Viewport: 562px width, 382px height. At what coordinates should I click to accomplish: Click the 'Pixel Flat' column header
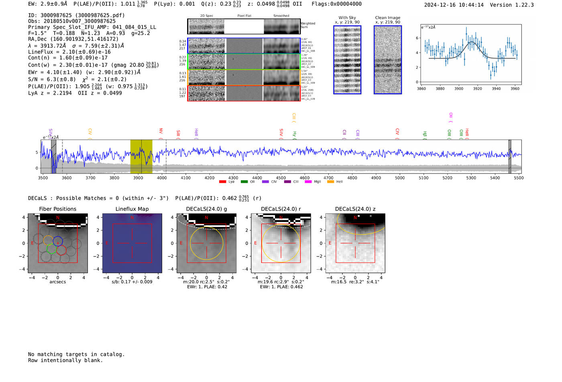pyautogui.click(x=244, y=16)
